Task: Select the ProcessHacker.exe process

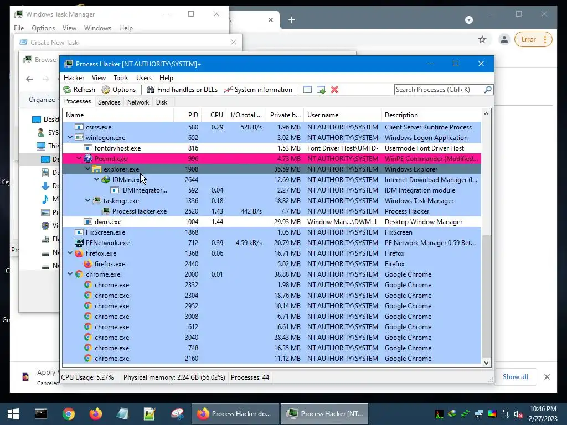Action: tap(271, 211)
